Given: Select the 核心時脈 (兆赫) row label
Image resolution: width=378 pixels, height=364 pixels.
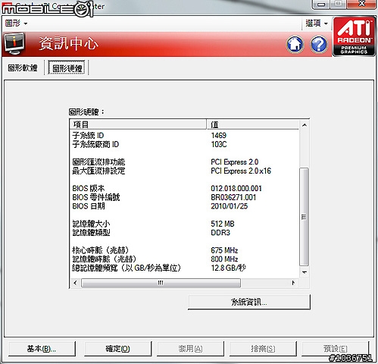Looking at the screenshot, I should coord(101,250).
